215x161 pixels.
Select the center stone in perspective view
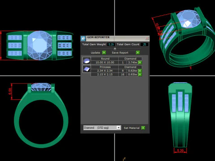[x=189, y=19]
